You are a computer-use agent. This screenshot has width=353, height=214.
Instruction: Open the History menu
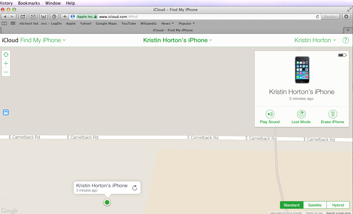click(6, 3)
